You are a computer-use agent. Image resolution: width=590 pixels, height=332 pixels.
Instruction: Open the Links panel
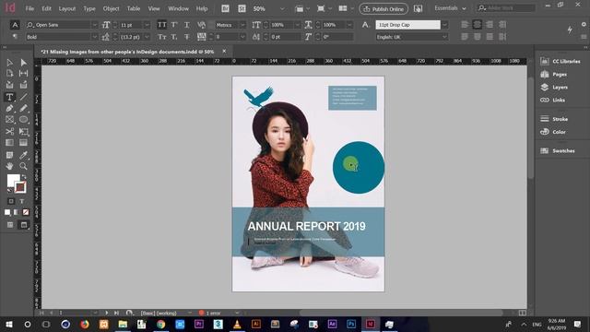(x=553, y=101)
